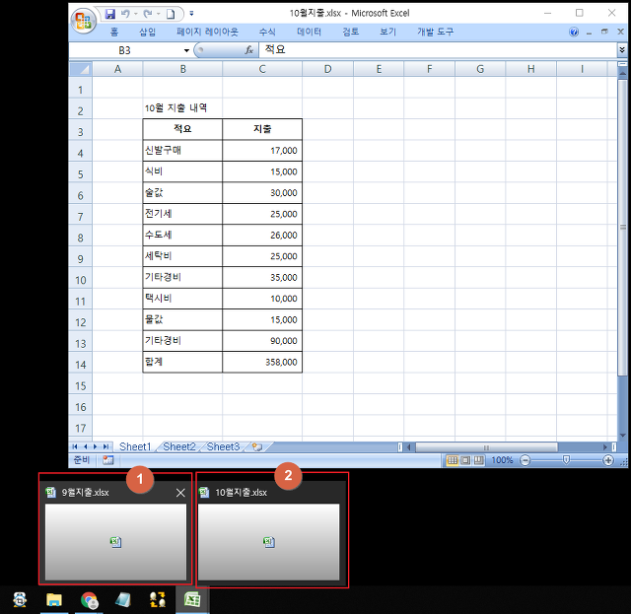The height and width of the screenshot is (614, 631).
Task: Open the 검토 ribbon tab
Action: 351,32
